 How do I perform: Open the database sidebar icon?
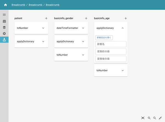4,27
